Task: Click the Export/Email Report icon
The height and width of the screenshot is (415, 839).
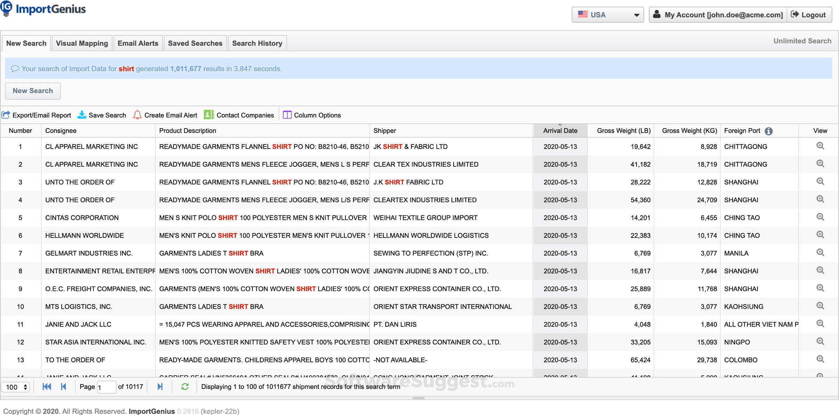Action: (x=6, y=115)
